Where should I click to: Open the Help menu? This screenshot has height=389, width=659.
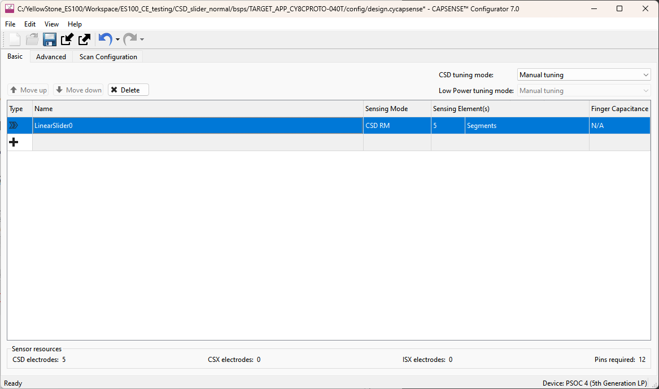[75, 24]
